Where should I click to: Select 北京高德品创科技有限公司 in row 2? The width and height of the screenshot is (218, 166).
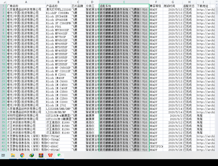26,9
